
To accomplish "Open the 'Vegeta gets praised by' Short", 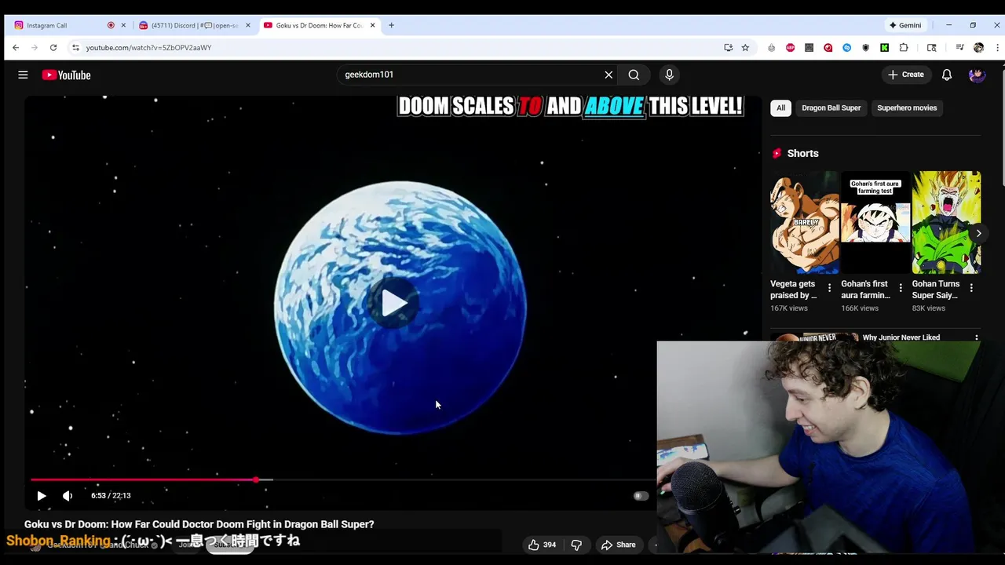I will click(804, 223).
